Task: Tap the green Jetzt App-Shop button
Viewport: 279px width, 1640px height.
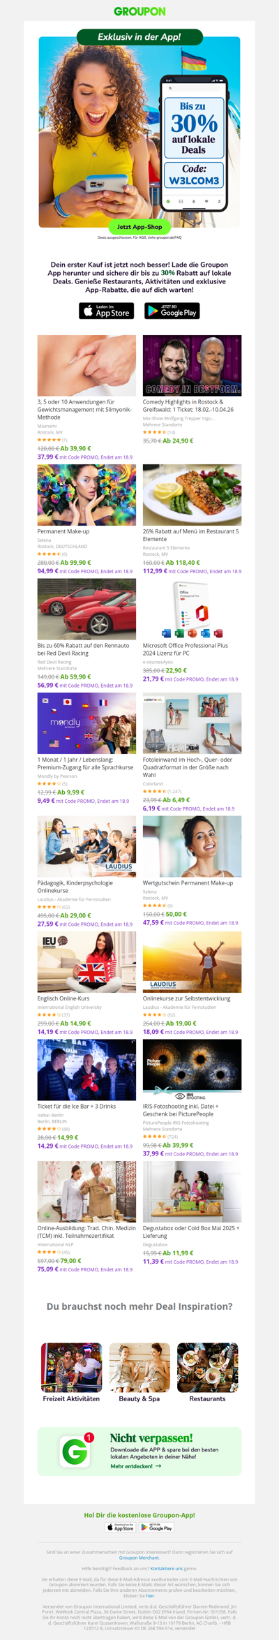Action: [139, 227]
